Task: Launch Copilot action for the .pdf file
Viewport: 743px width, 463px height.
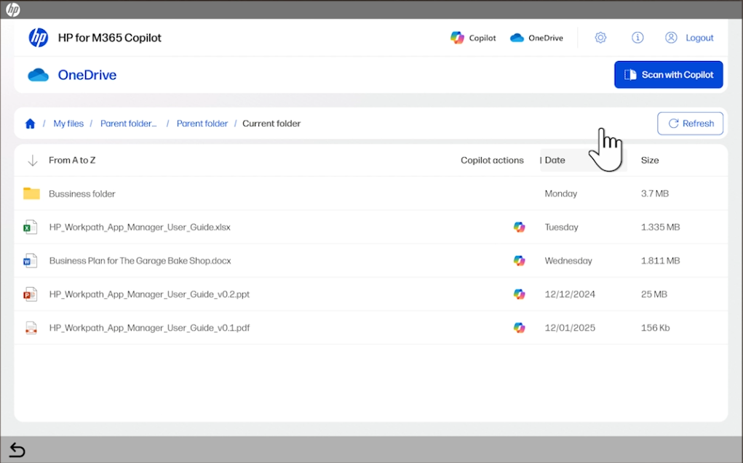Action: 520,328
